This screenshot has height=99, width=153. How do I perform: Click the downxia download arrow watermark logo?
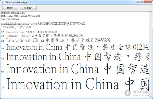pyautogui.click(x=128, y=93)
